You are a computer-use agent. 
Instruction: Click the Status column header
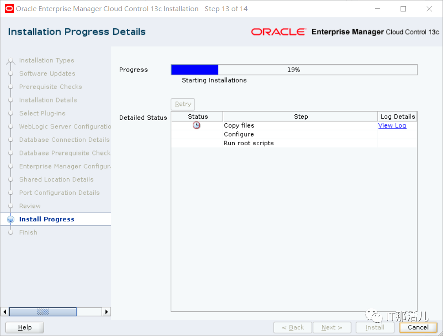[198, 117]
